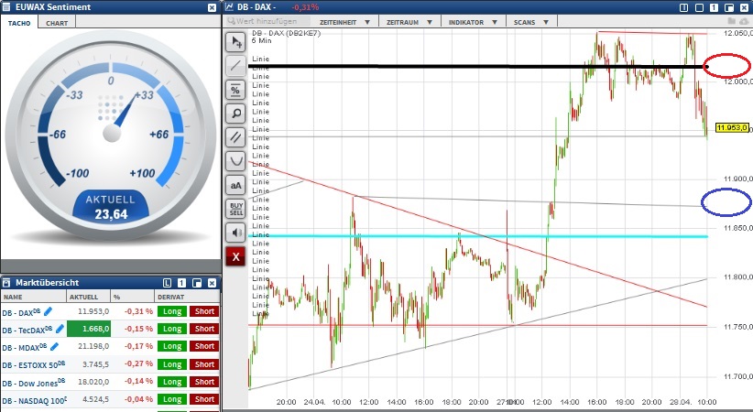Screen dimensions: 753x412
Task: Click the -0,31 % value in DB - DAX row
Action: [x=138, y=311]
